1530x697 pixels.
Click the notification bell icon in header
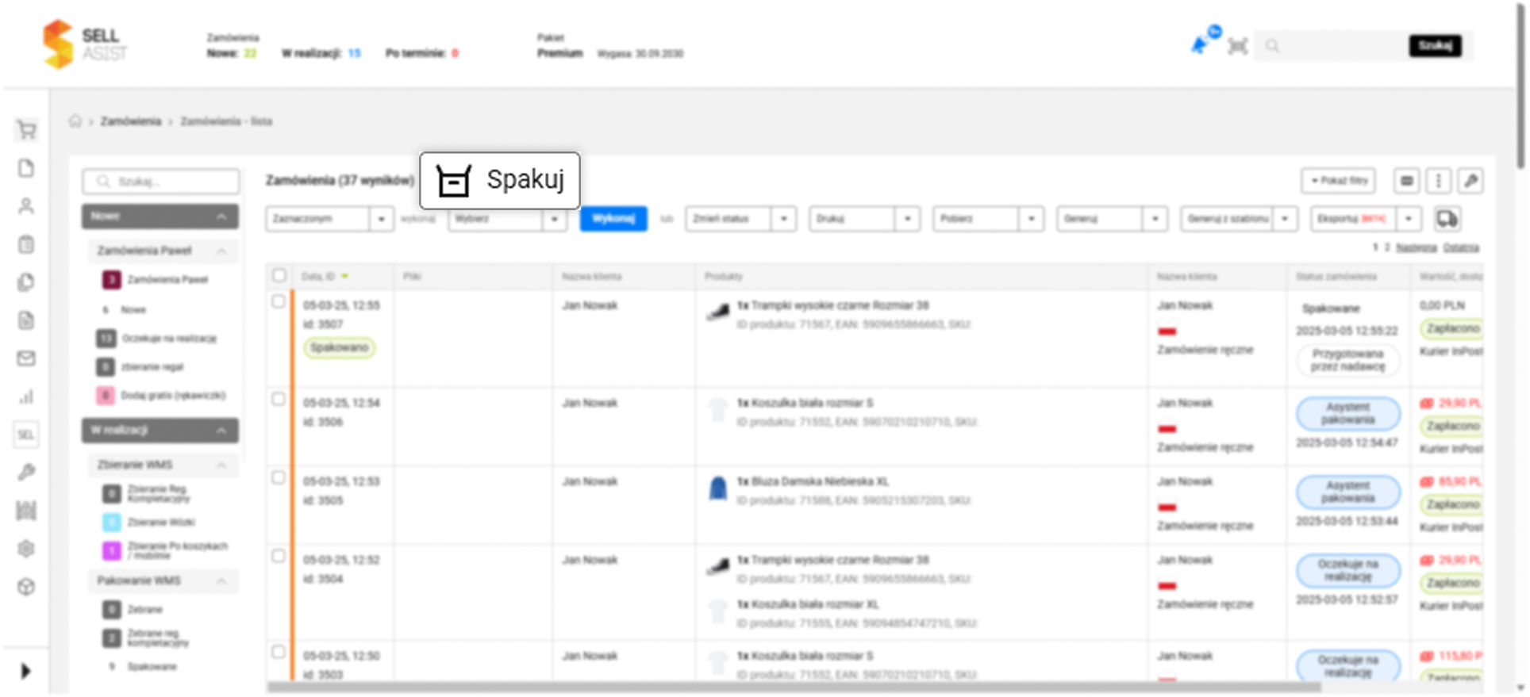coord(1200,45)
